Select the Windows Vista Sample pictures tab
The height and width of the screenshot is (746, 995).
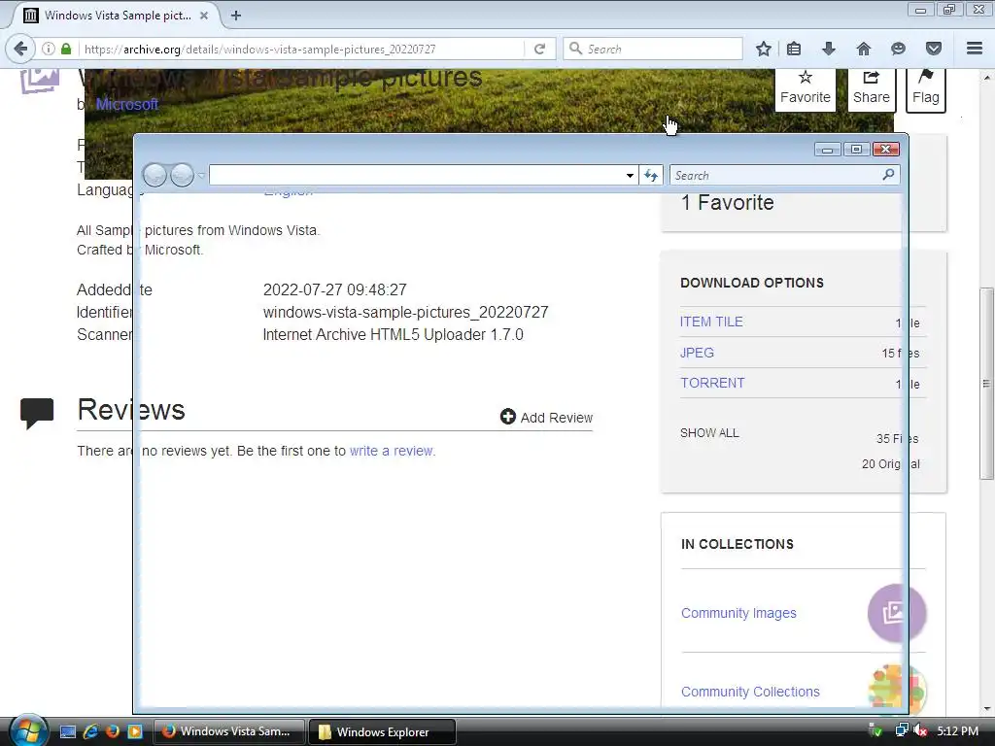coord(117,16)
